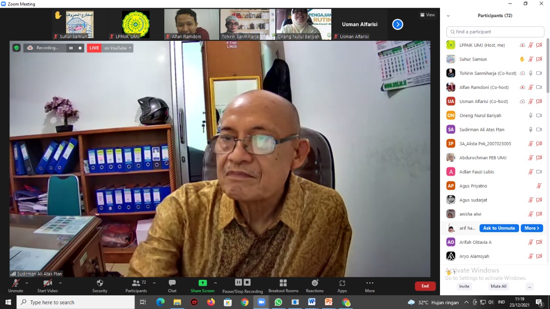550x309 pixels.
Task: Select Alfan Ramdoni's video thumbnail
Action: [192, 24]
